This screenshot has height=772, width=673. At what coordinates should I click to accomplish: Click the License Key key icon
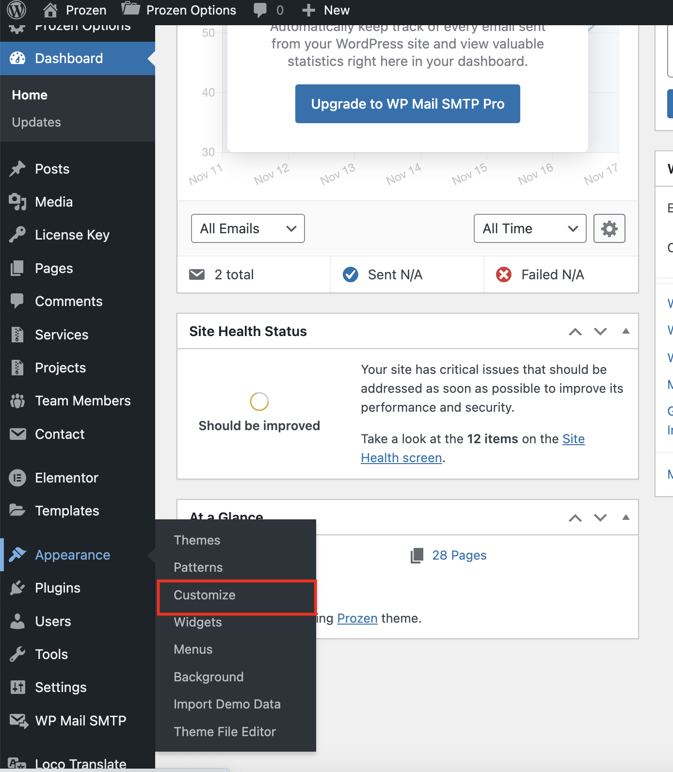(x=17, y=235)
